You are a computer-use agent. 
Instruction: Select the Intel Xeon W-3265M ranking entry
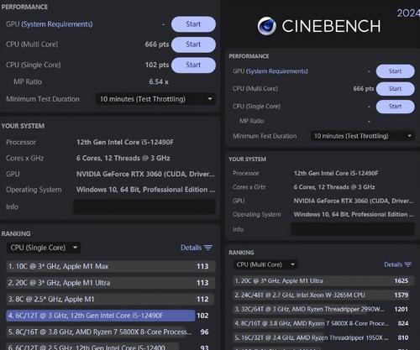coord(323,295)
